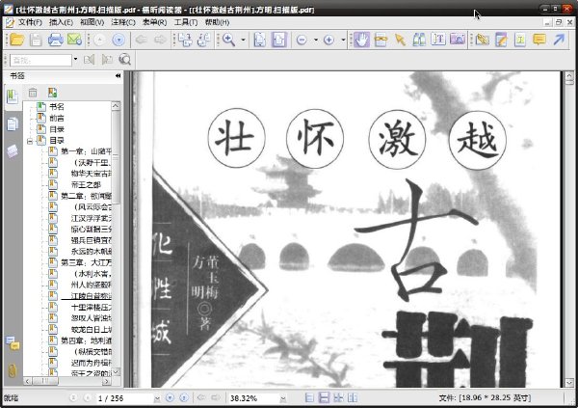Click the full search magnifier icon beside find box
Viewport: 578px width, 408px height.
(x=125, y=60)
